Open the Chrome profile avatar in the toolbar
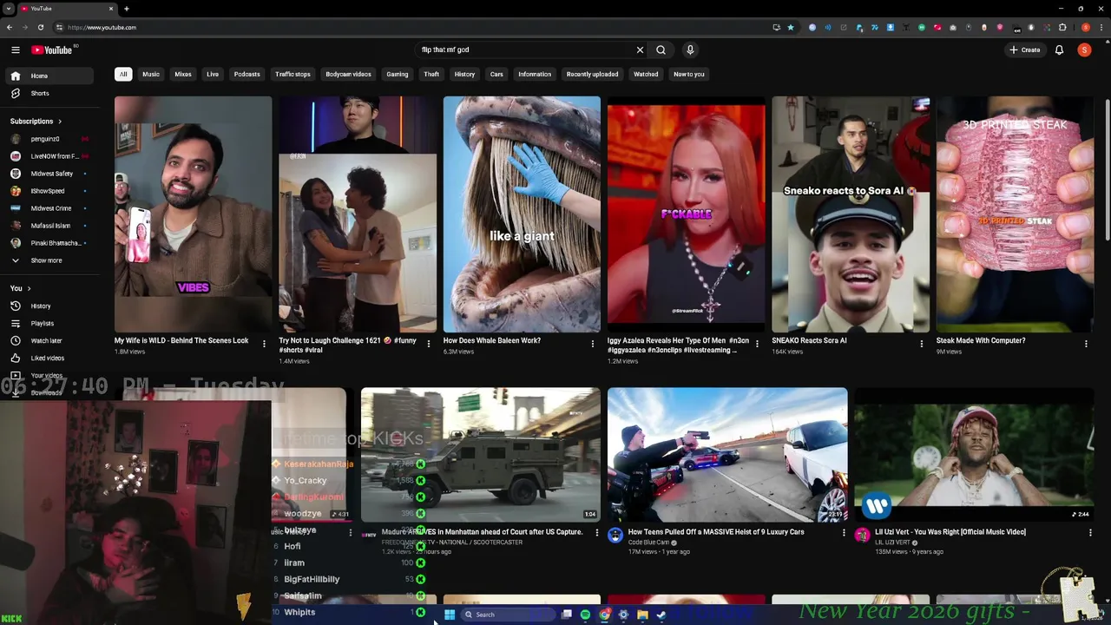 click(x=1086, y=27)
